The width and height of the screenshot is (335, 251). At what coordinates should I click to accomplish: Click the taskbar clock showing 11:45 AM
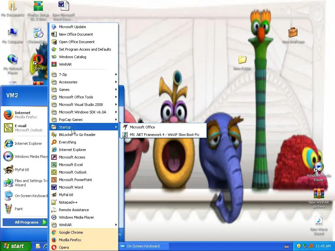click(x=323, y=246)
